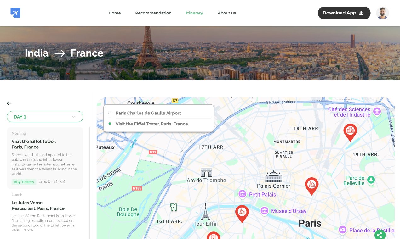
Task: Click the Musée d'Orsay purple marker
Action: pyautogui.click(x=264, y=211)
